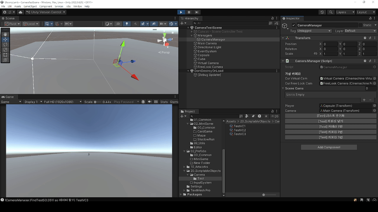Viewport: 378px width, 212px height.
Task: Toggle the Static checkbox
Action: (360, 25)
